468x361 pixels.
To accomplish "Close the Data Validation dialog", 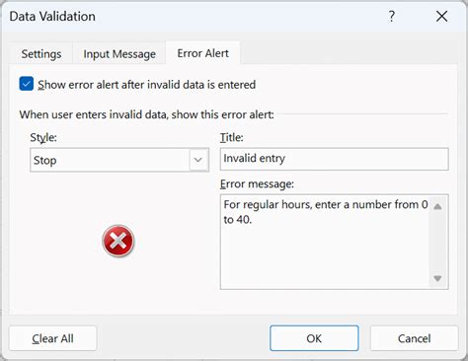I will point(441,16).
